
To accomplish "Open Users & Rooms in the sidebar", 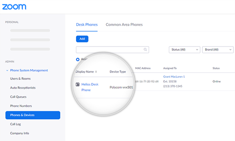I will [x=20, y=79].
